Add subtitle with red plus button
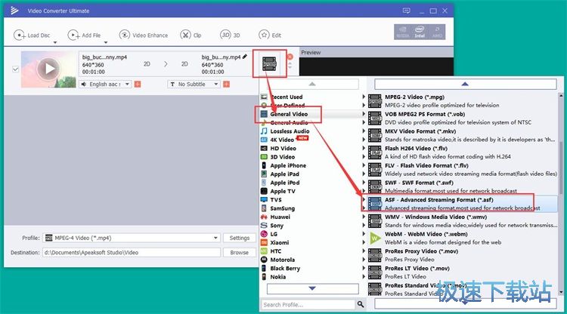Image resolution: width=567 pixels, height=314 pixels. 226,84
